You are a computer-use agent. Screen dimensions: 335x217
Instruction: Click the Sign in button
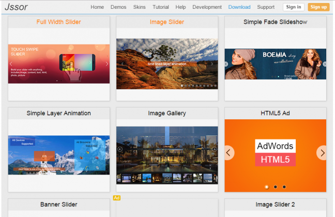[294, 7]
